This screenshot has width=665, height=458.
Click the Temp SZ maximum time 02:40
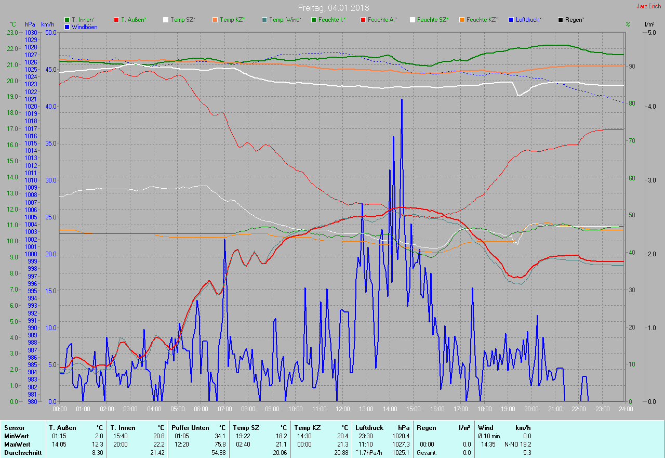coord(243,444)
